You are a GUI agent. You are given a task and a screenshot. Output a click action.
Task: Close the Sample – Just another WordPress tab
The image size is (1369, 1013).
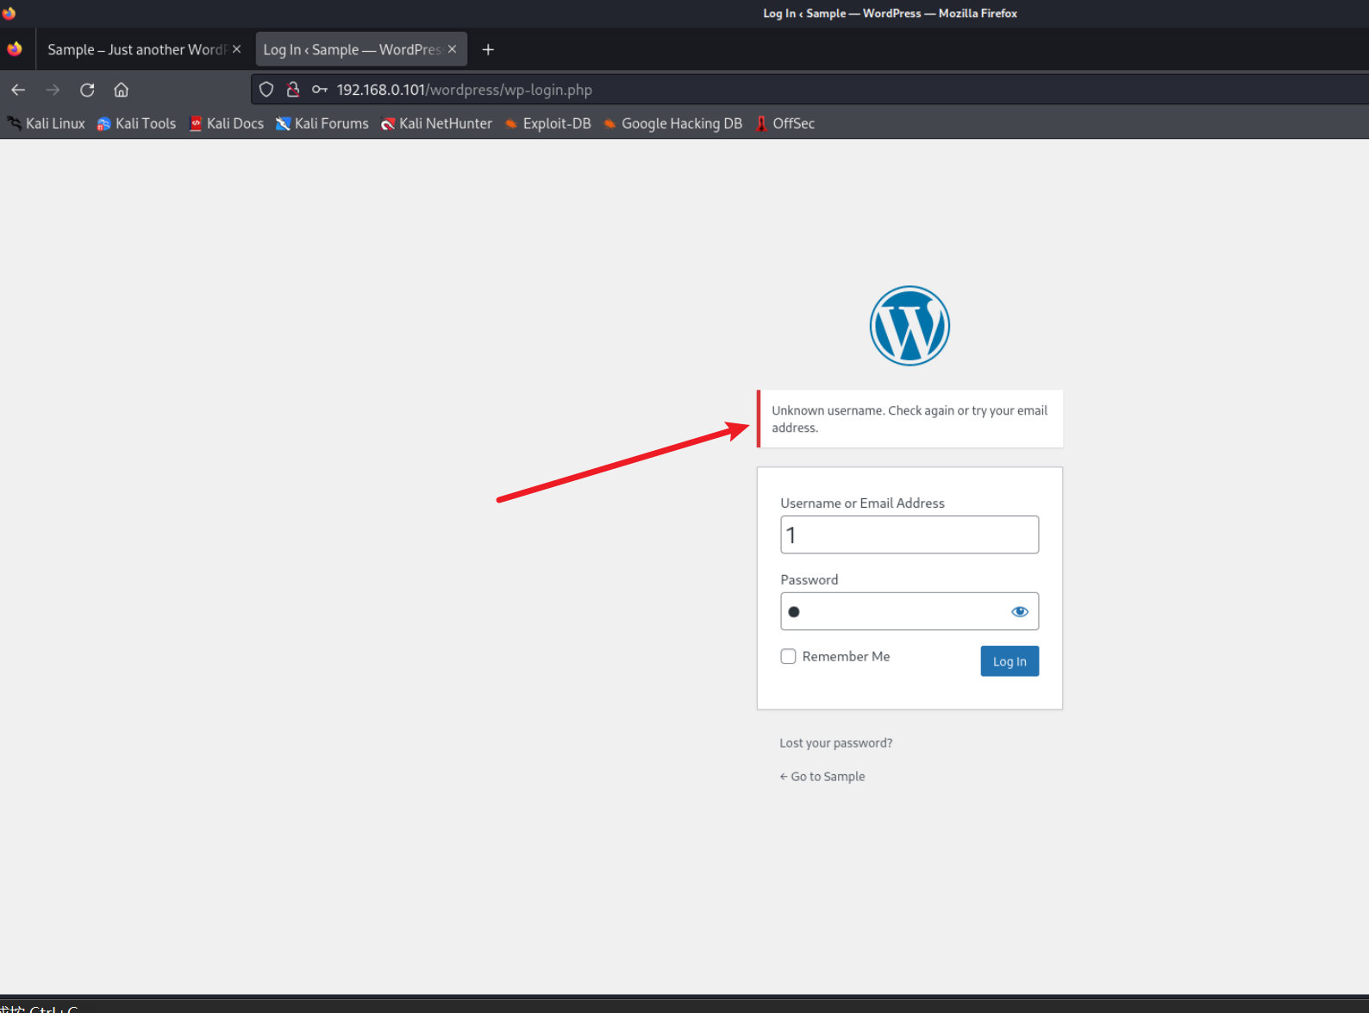[x=236, y=49]
